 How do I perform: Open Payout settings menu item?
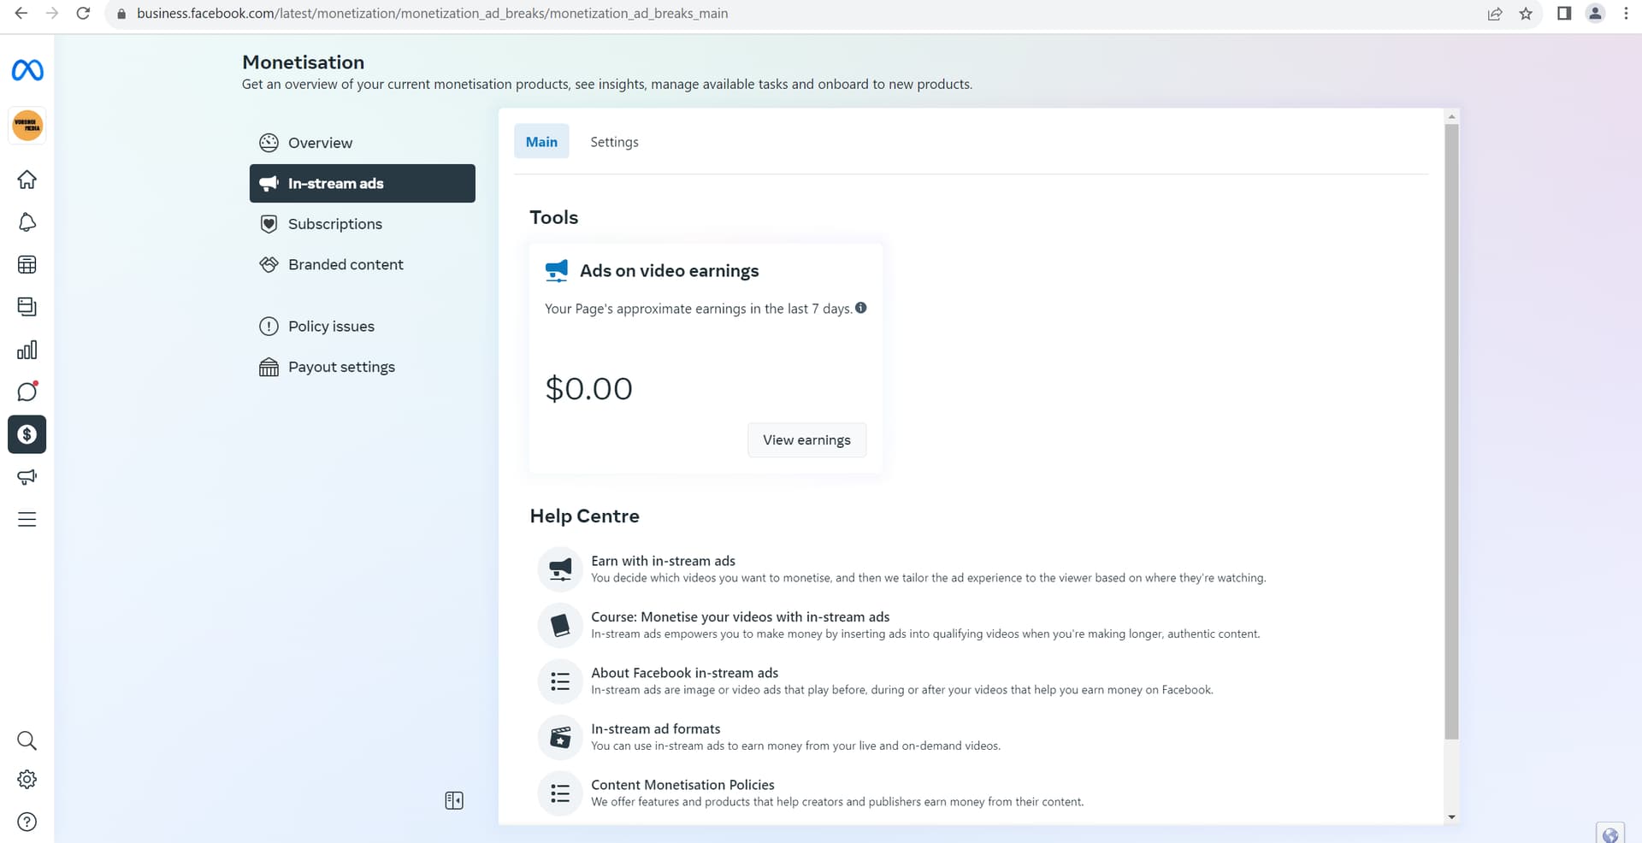pos(363,367)
